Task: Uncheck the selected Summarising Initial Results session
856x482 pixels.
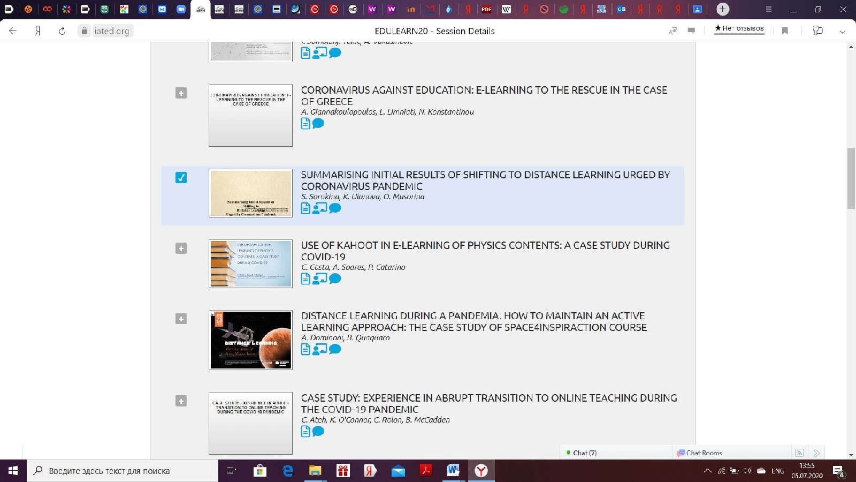Action: pyautogui.click(x=181, y=177)
